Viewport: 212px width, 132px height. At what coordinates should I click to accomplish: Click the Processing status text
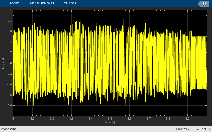tap(9, 129)
